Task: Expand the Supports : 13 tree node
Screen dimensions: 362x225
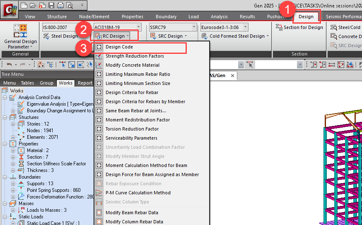Action: (13, 184)
